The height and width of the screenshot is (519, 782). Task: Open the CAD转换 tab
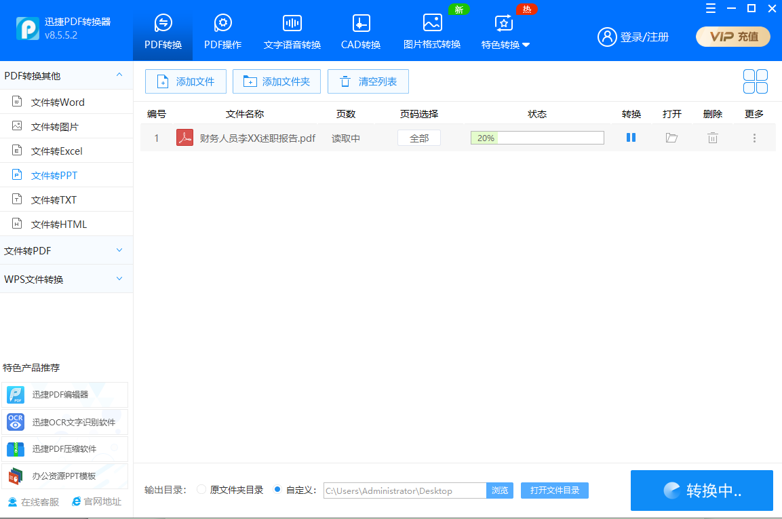pyautogui.click(x=360, y=32)
